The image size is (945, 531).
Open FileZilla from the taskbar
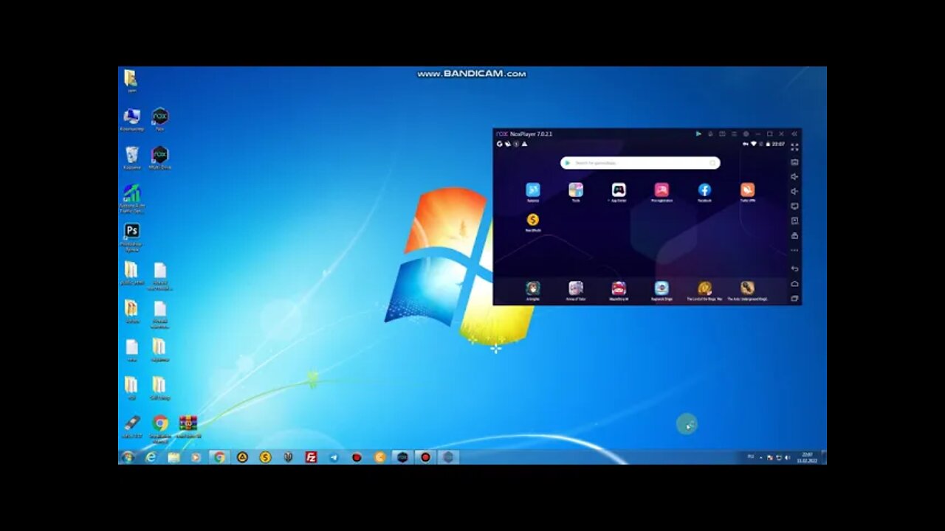[311, 457]
